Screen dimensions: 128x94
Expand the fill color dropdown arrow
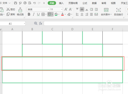tap(59, 14)
